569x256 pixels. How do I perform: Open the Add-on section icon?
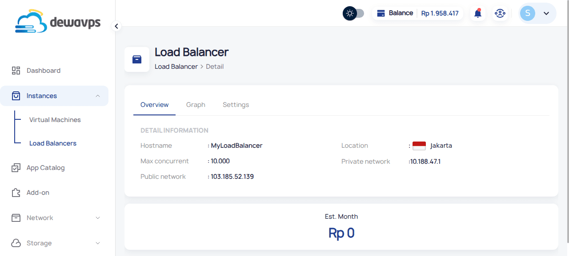coord(16,192)
